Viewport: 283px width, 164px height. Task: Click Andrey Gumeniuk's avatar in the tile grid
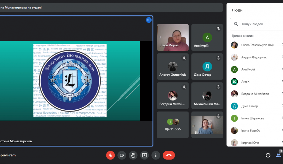[x=173, y=66]
